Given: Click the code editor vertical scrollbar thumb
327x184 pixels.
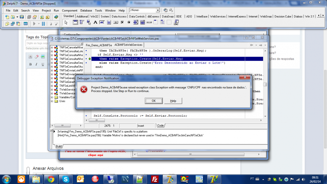Looking at the screenshot, I should (265, 85).
